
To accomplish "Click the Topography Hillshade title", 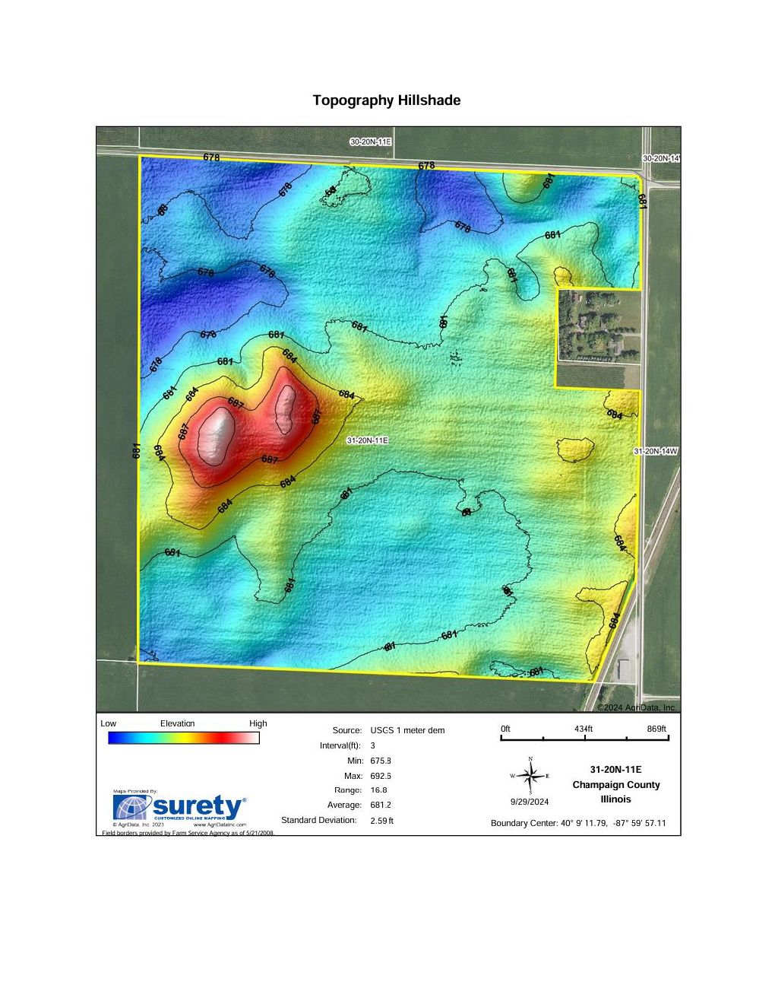I will click(x=386, y=100).
